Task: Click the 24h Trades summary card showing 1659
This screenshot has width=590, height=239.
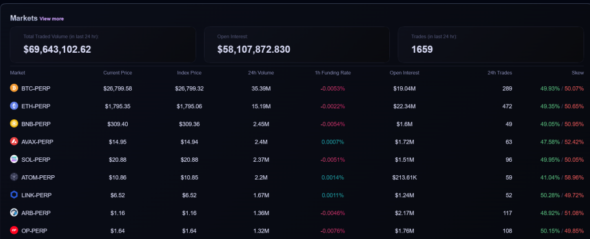Action: (x=491, y=44)
